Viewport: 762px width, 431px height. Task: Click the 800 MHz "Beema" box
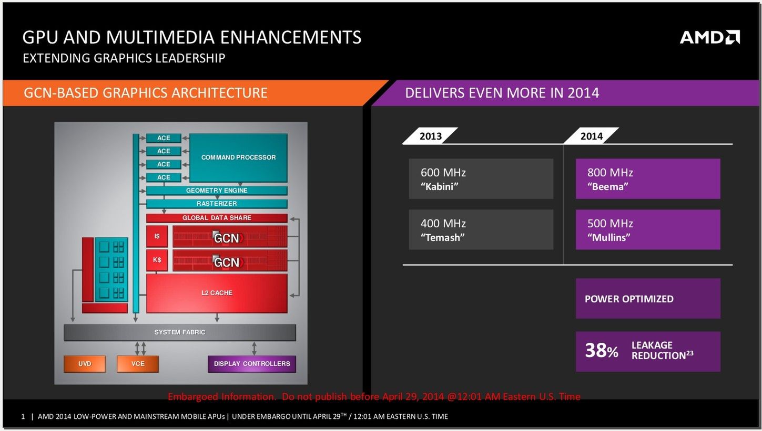tap(648, 179)
